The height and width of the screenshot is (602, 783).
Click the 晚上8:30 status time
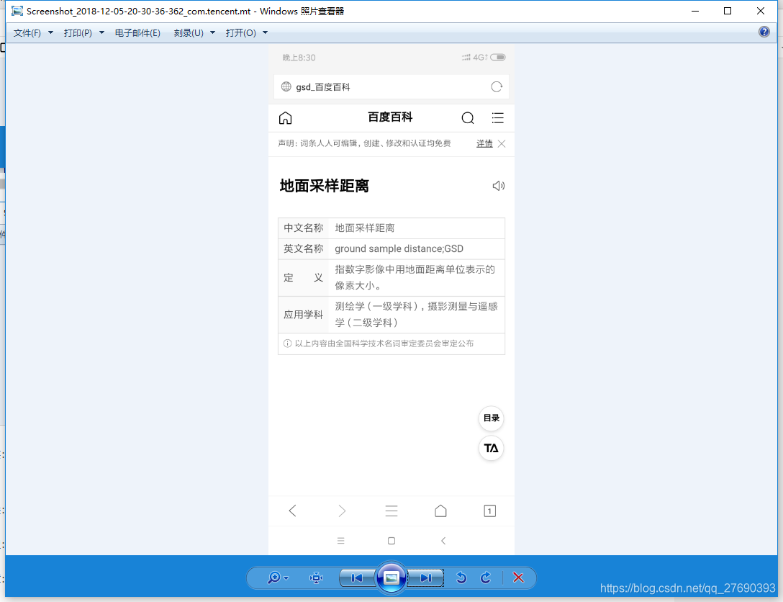click(x=299, y=58)
